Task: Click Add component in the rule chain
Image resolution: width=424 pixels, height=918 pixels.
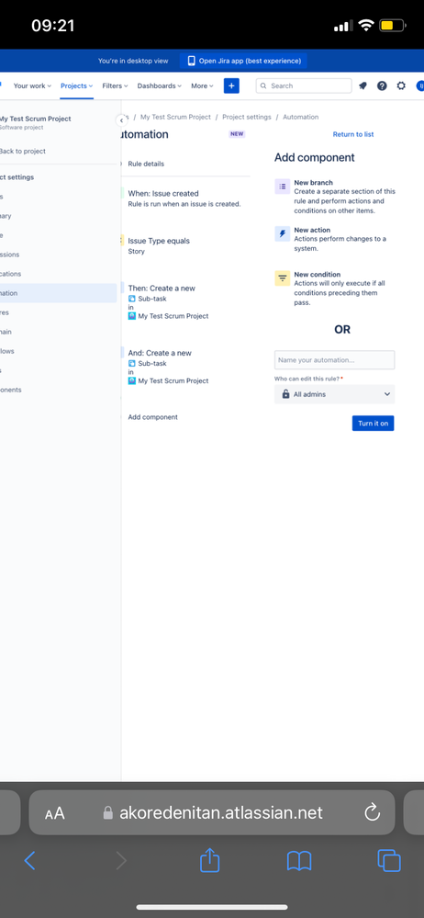Action: 152,417
